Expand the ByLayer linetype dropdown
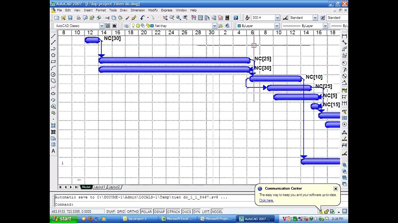 click(325, 26)
